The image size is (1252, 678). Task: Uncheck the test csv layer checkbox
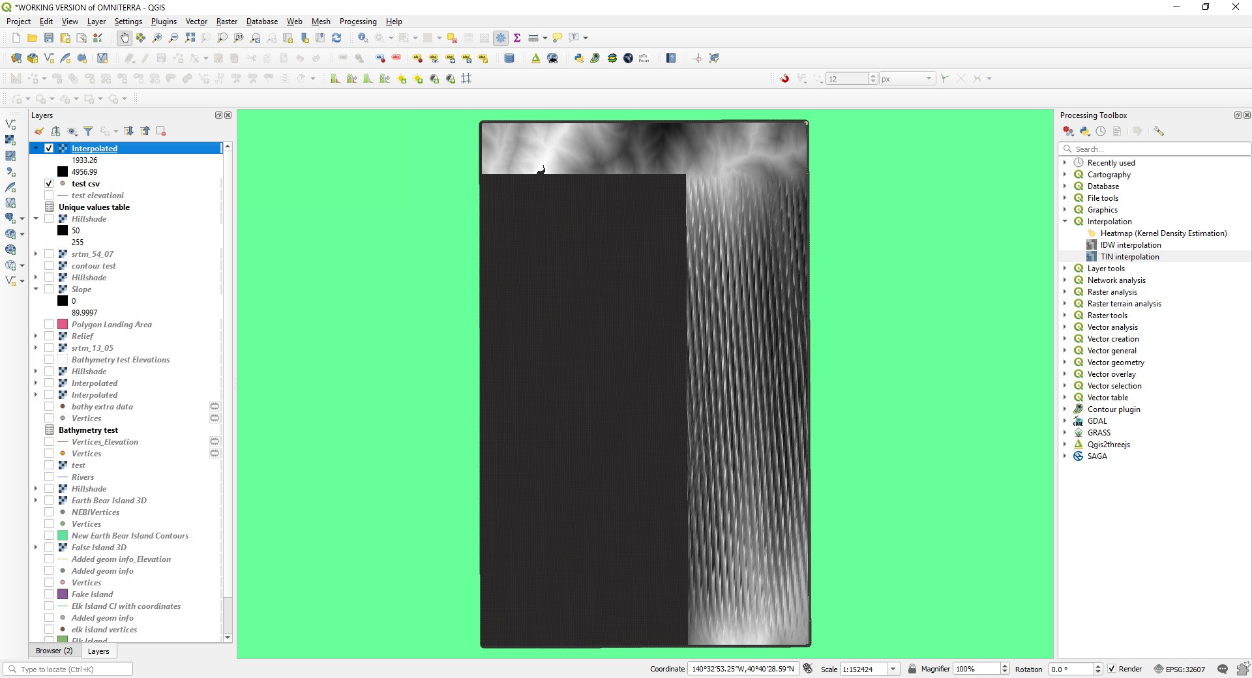click(x=49, y=183)
